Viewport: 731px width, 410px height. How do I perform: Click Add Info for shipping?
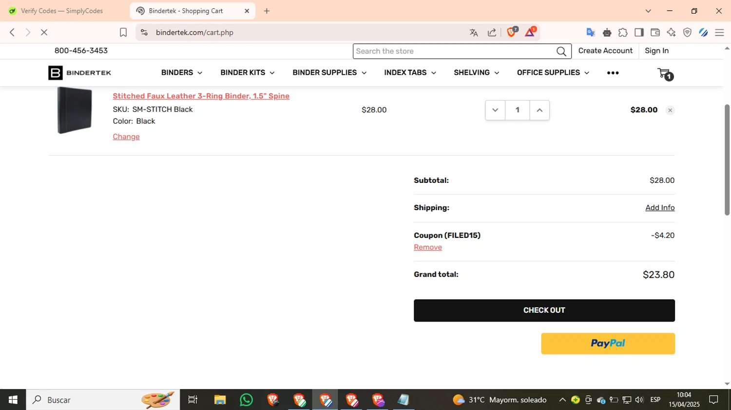[x=660, y=208]
